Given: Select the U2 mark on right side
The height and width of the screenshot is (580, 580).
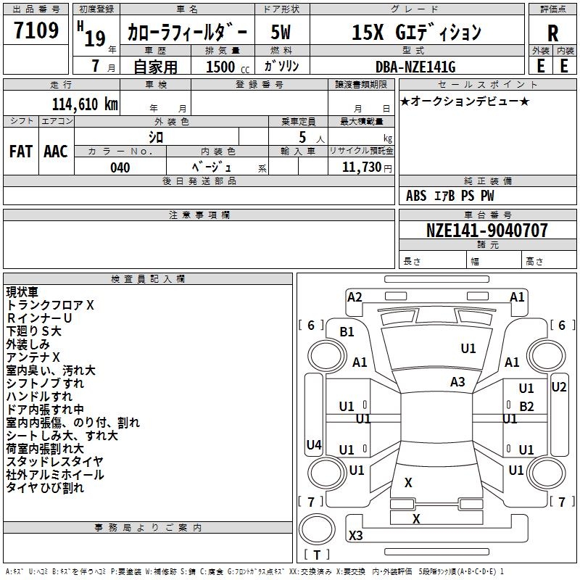Looking at the screenshot, I should point(558,387).
